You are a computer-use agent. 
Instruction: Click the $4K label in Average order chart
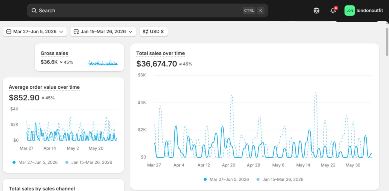pos(14,109)
